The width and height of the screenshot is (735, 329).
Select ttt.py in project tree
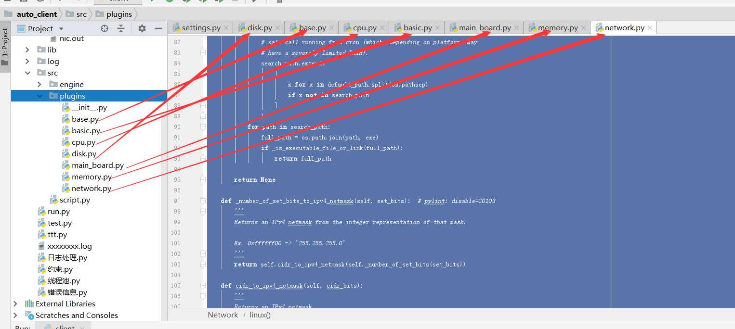point(57,234)
